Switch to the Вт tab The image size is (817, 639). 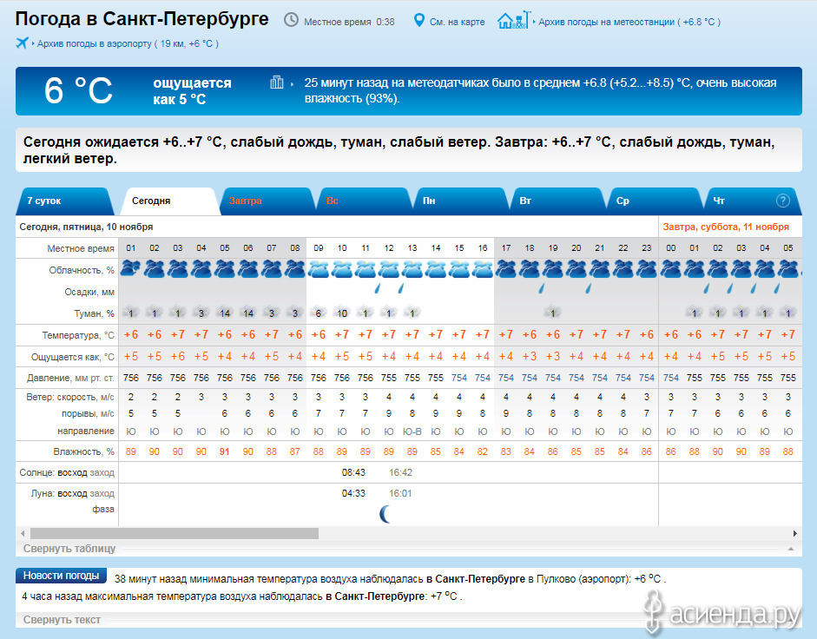pos(558,201)
